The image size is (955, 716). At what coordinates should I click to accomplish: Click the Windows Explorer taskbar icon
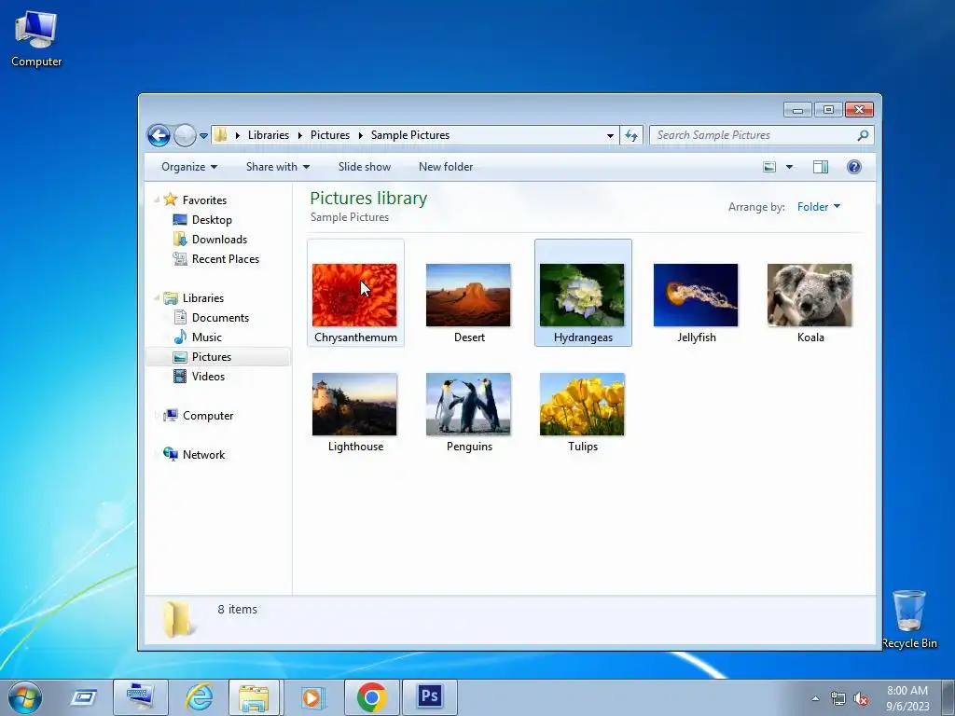[x=254, y=697]
